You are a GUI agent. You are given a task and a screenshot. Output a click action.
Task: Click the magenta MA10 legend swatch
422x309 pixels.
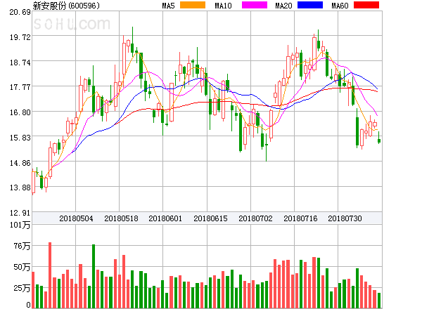click(255, 5)
